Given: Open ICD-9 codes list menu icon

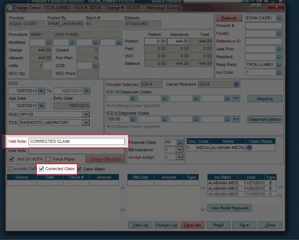Looking at the screenshot, I should coord(236,119).
